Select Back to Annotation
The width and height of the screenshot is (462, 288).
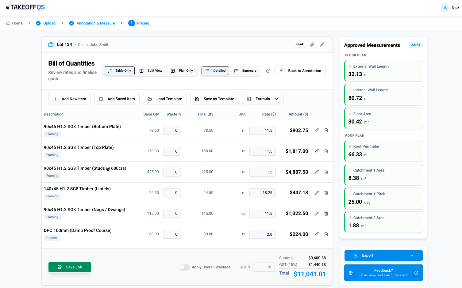(x=300, y=71)
